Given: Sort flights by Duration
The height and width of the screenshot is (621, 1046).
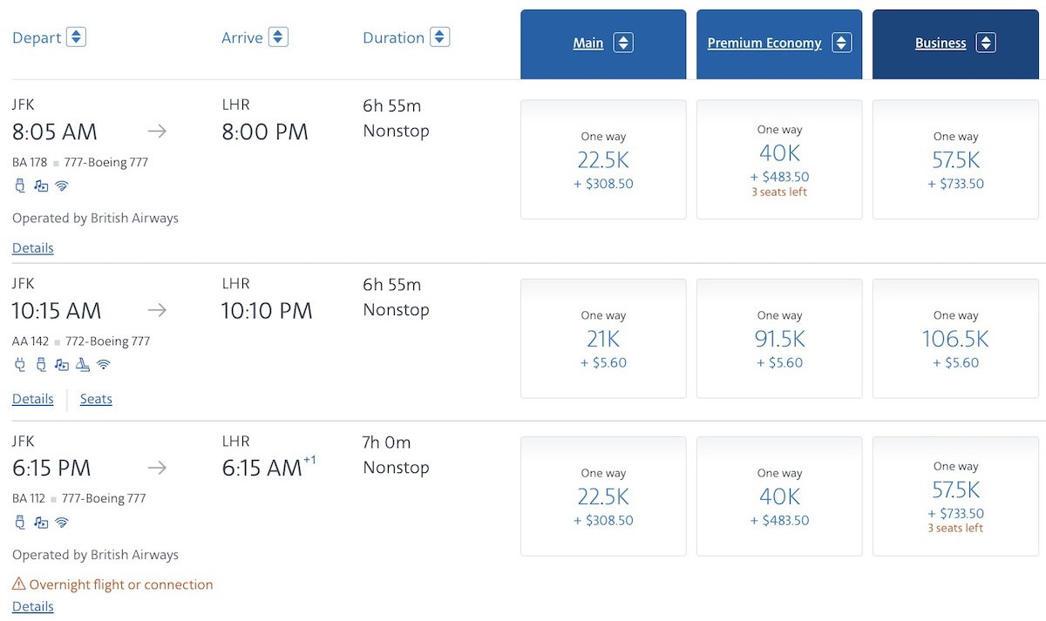Looking at the screenshot, I should (439, 37).
